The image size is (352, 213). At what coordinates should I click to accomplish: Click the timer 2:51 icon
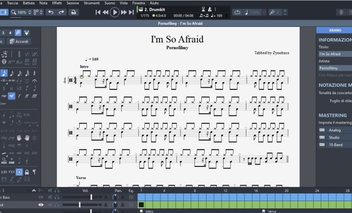click(4, 172)
